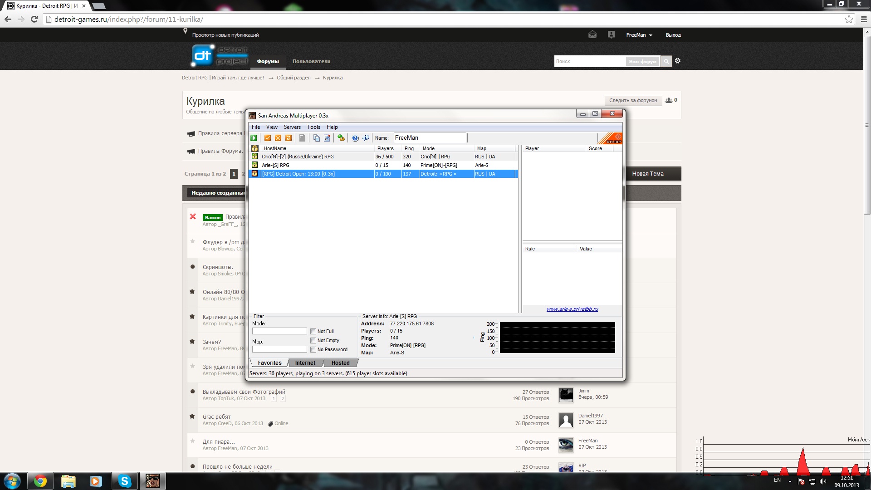Click the orange Refresh Server icon
Viewport: 871px width, 490px height.
pyautogui.click(x=289, y=138)
